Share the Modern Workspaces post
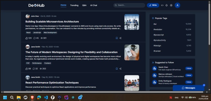The width and height of the screenshot is (211, 101). [x=120, y=69]
